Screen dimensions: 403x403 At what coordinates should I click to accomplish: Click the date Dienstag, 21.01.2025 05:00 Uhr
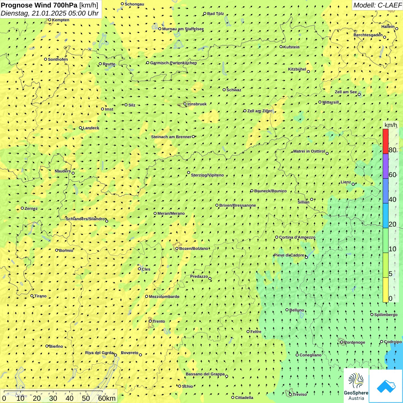50,13
